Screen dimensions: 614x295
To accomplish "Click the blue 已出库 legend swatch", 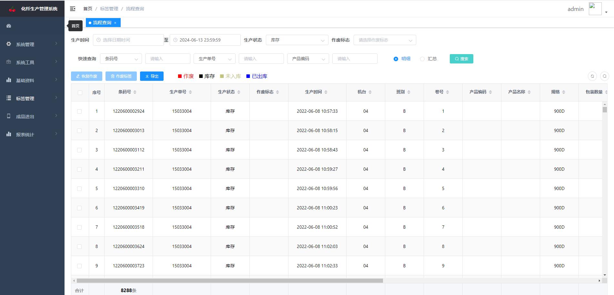I will 248,76.
